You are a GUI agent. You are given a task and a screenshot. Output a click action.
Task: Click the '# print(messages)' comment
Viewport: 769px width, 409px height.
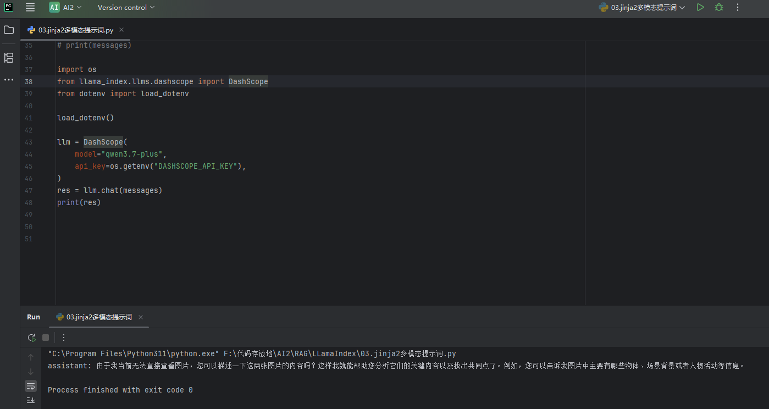(95, 46)
